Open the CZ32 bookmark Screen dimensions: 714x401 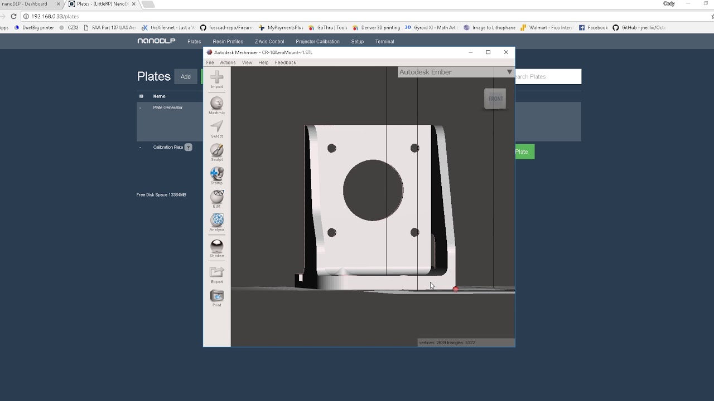(69, 27)
